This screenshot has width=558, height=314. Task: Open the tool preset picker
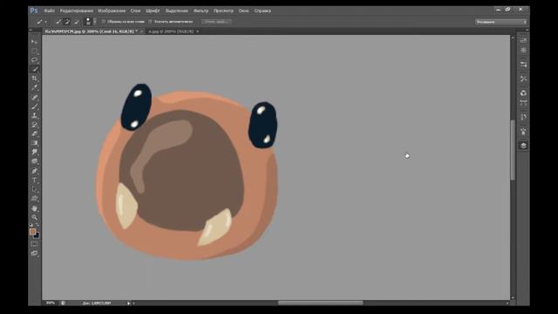point(41,22)
